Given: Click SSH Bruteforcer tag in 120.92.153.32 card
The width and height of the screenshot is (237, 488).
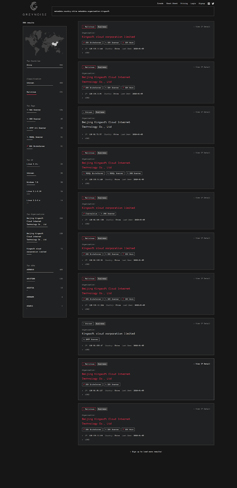Looking at the screenshot, I should tap(92, 254).
